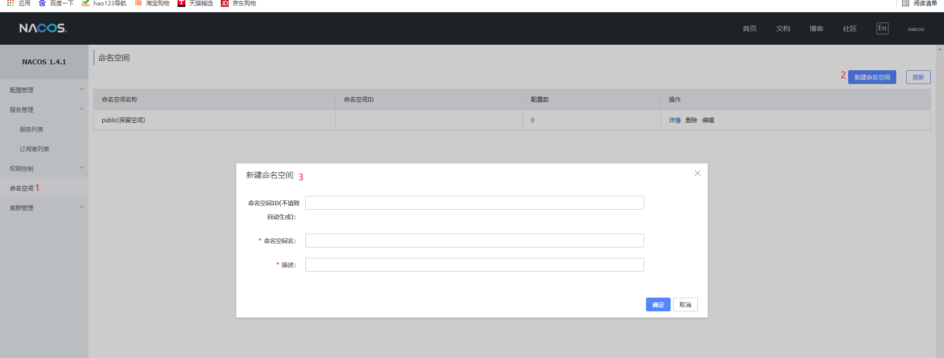Expand the 集群管理 sidebar menu
The width and height of the screenshot is (944, 358).
[x=44, y=208]
